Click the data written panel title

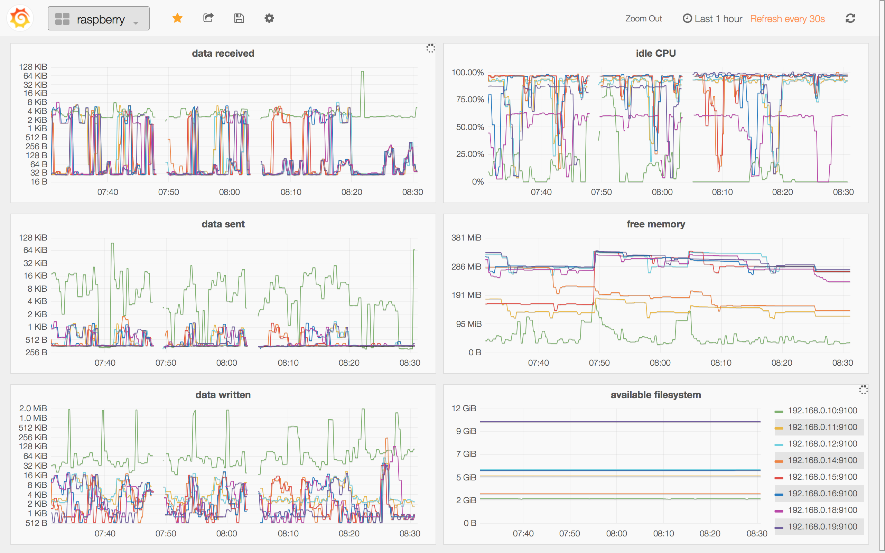click(223, 395)
